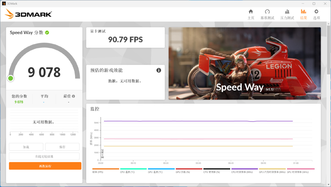Click the orange 再次运行 run again button
331x187 pixels.
[x=45, y=166]
